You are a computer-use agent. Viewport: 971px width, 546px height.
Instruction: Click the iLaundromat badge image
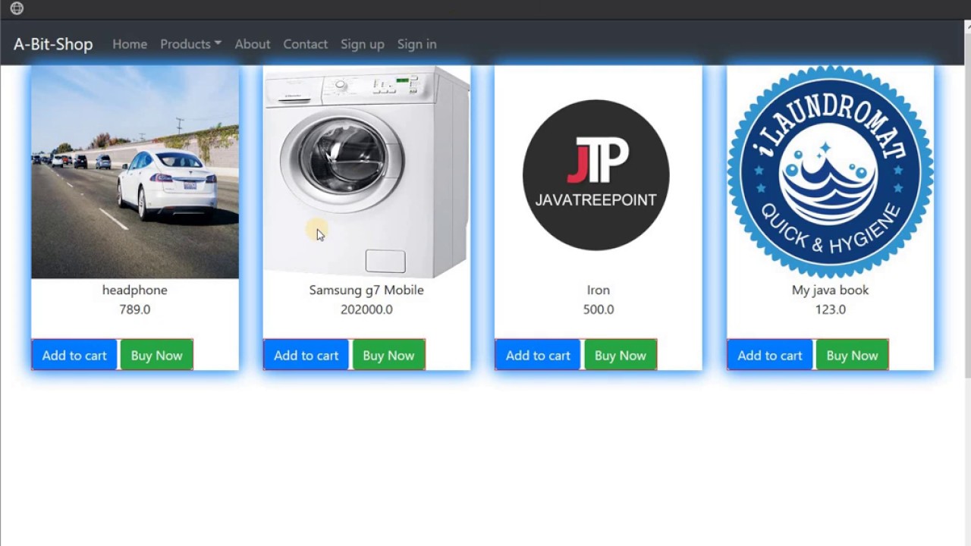pyautogui.click(x=831, y=172)
